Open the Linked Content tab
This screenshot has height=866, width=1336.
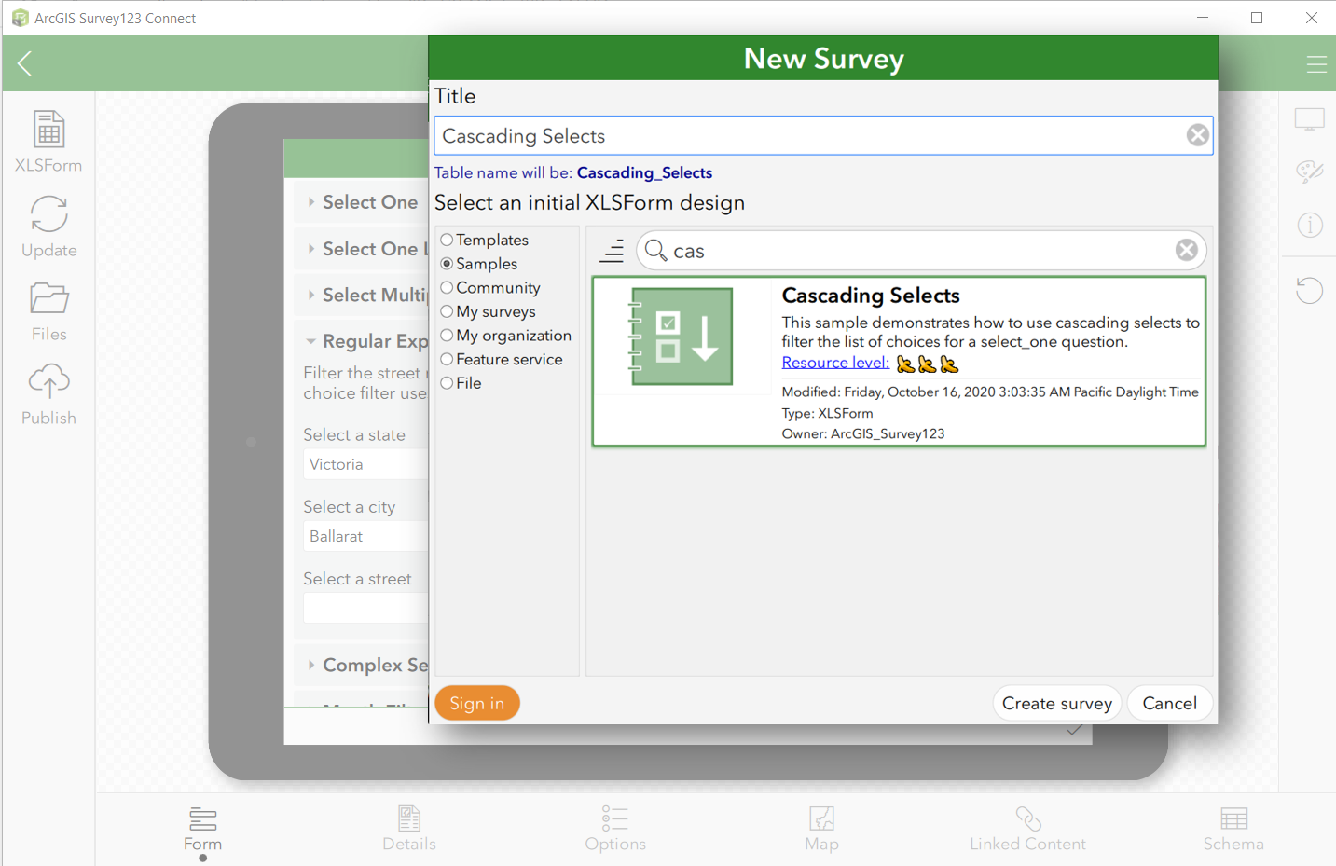click(1027, 830)
